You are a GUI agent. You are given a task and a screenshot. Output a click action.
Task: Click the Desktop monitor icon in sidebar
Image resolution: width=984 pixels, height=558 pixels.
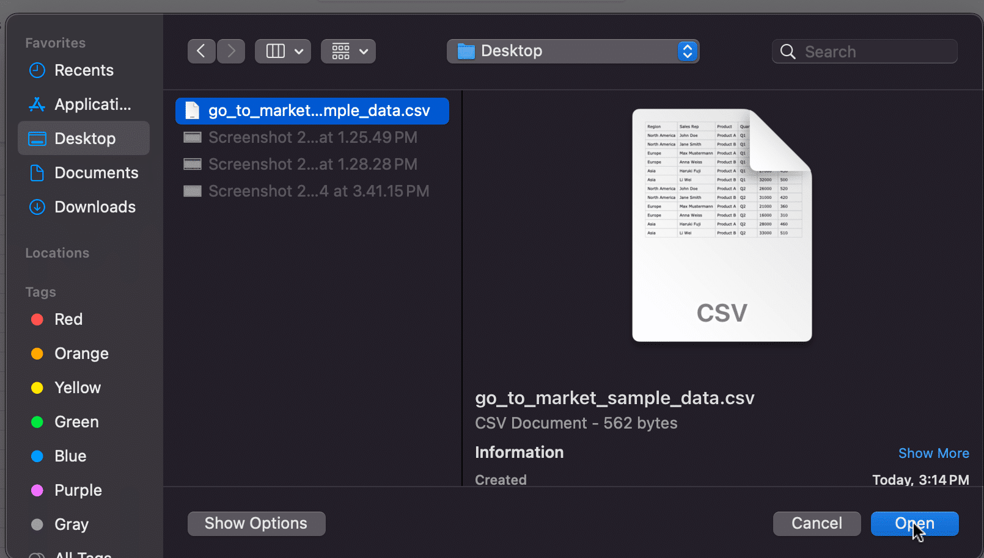[37, 139]
